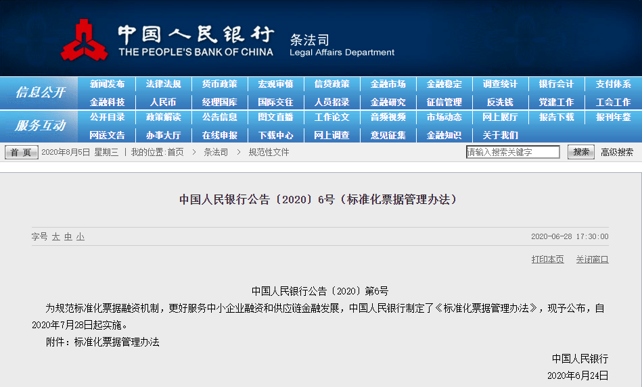
Task: Open the 政策解读 link
Action: point(163,118)
